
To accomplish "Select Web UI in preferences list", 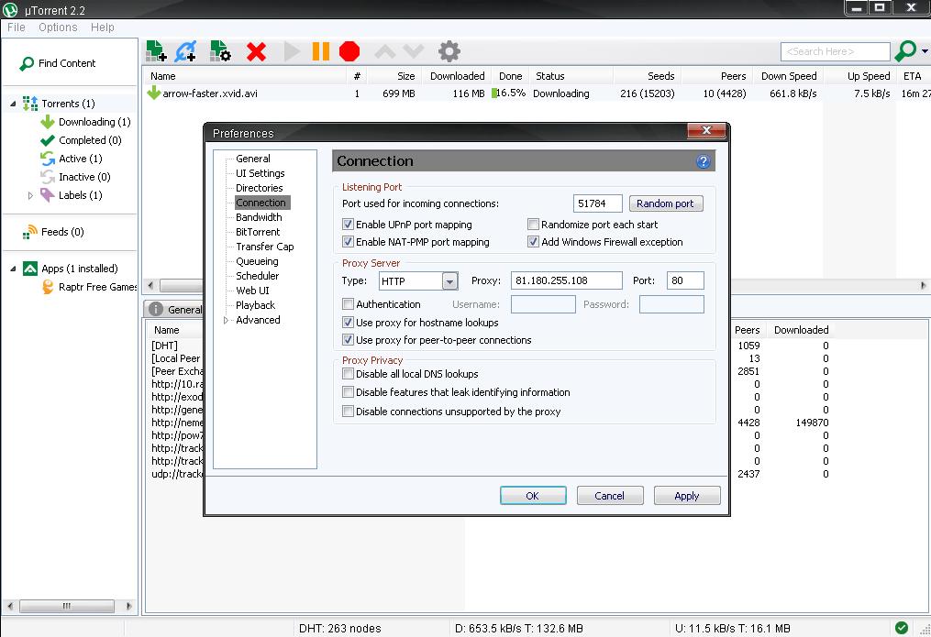I will tap(252, 291).
